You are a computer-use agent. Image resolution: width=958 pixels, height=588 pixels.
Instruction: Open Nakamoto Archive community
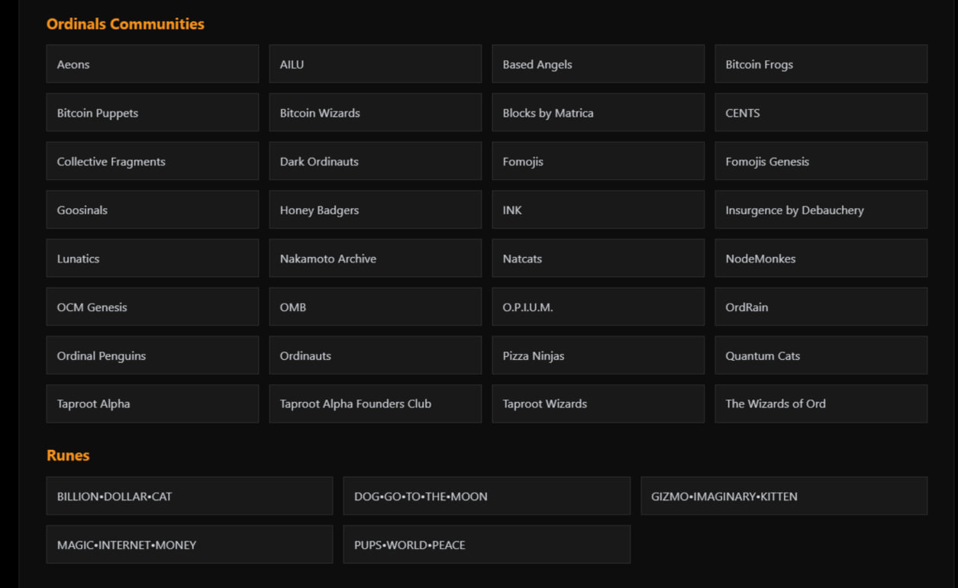click(x=376, y=259)
